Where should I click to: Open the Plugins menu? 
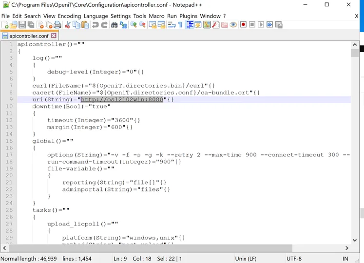coord(189,16)
